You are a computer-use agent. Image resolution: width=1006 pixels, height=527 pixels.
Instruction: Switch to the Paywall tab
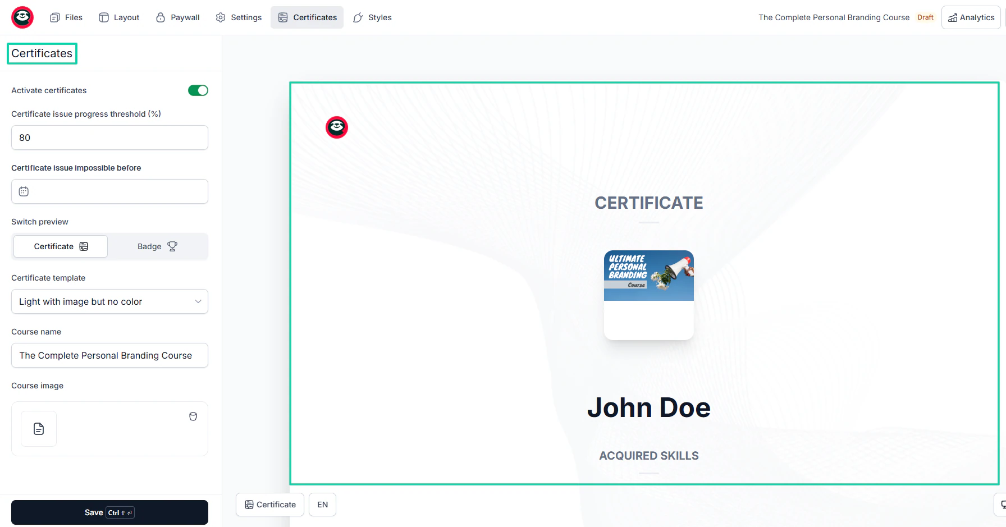177,17
